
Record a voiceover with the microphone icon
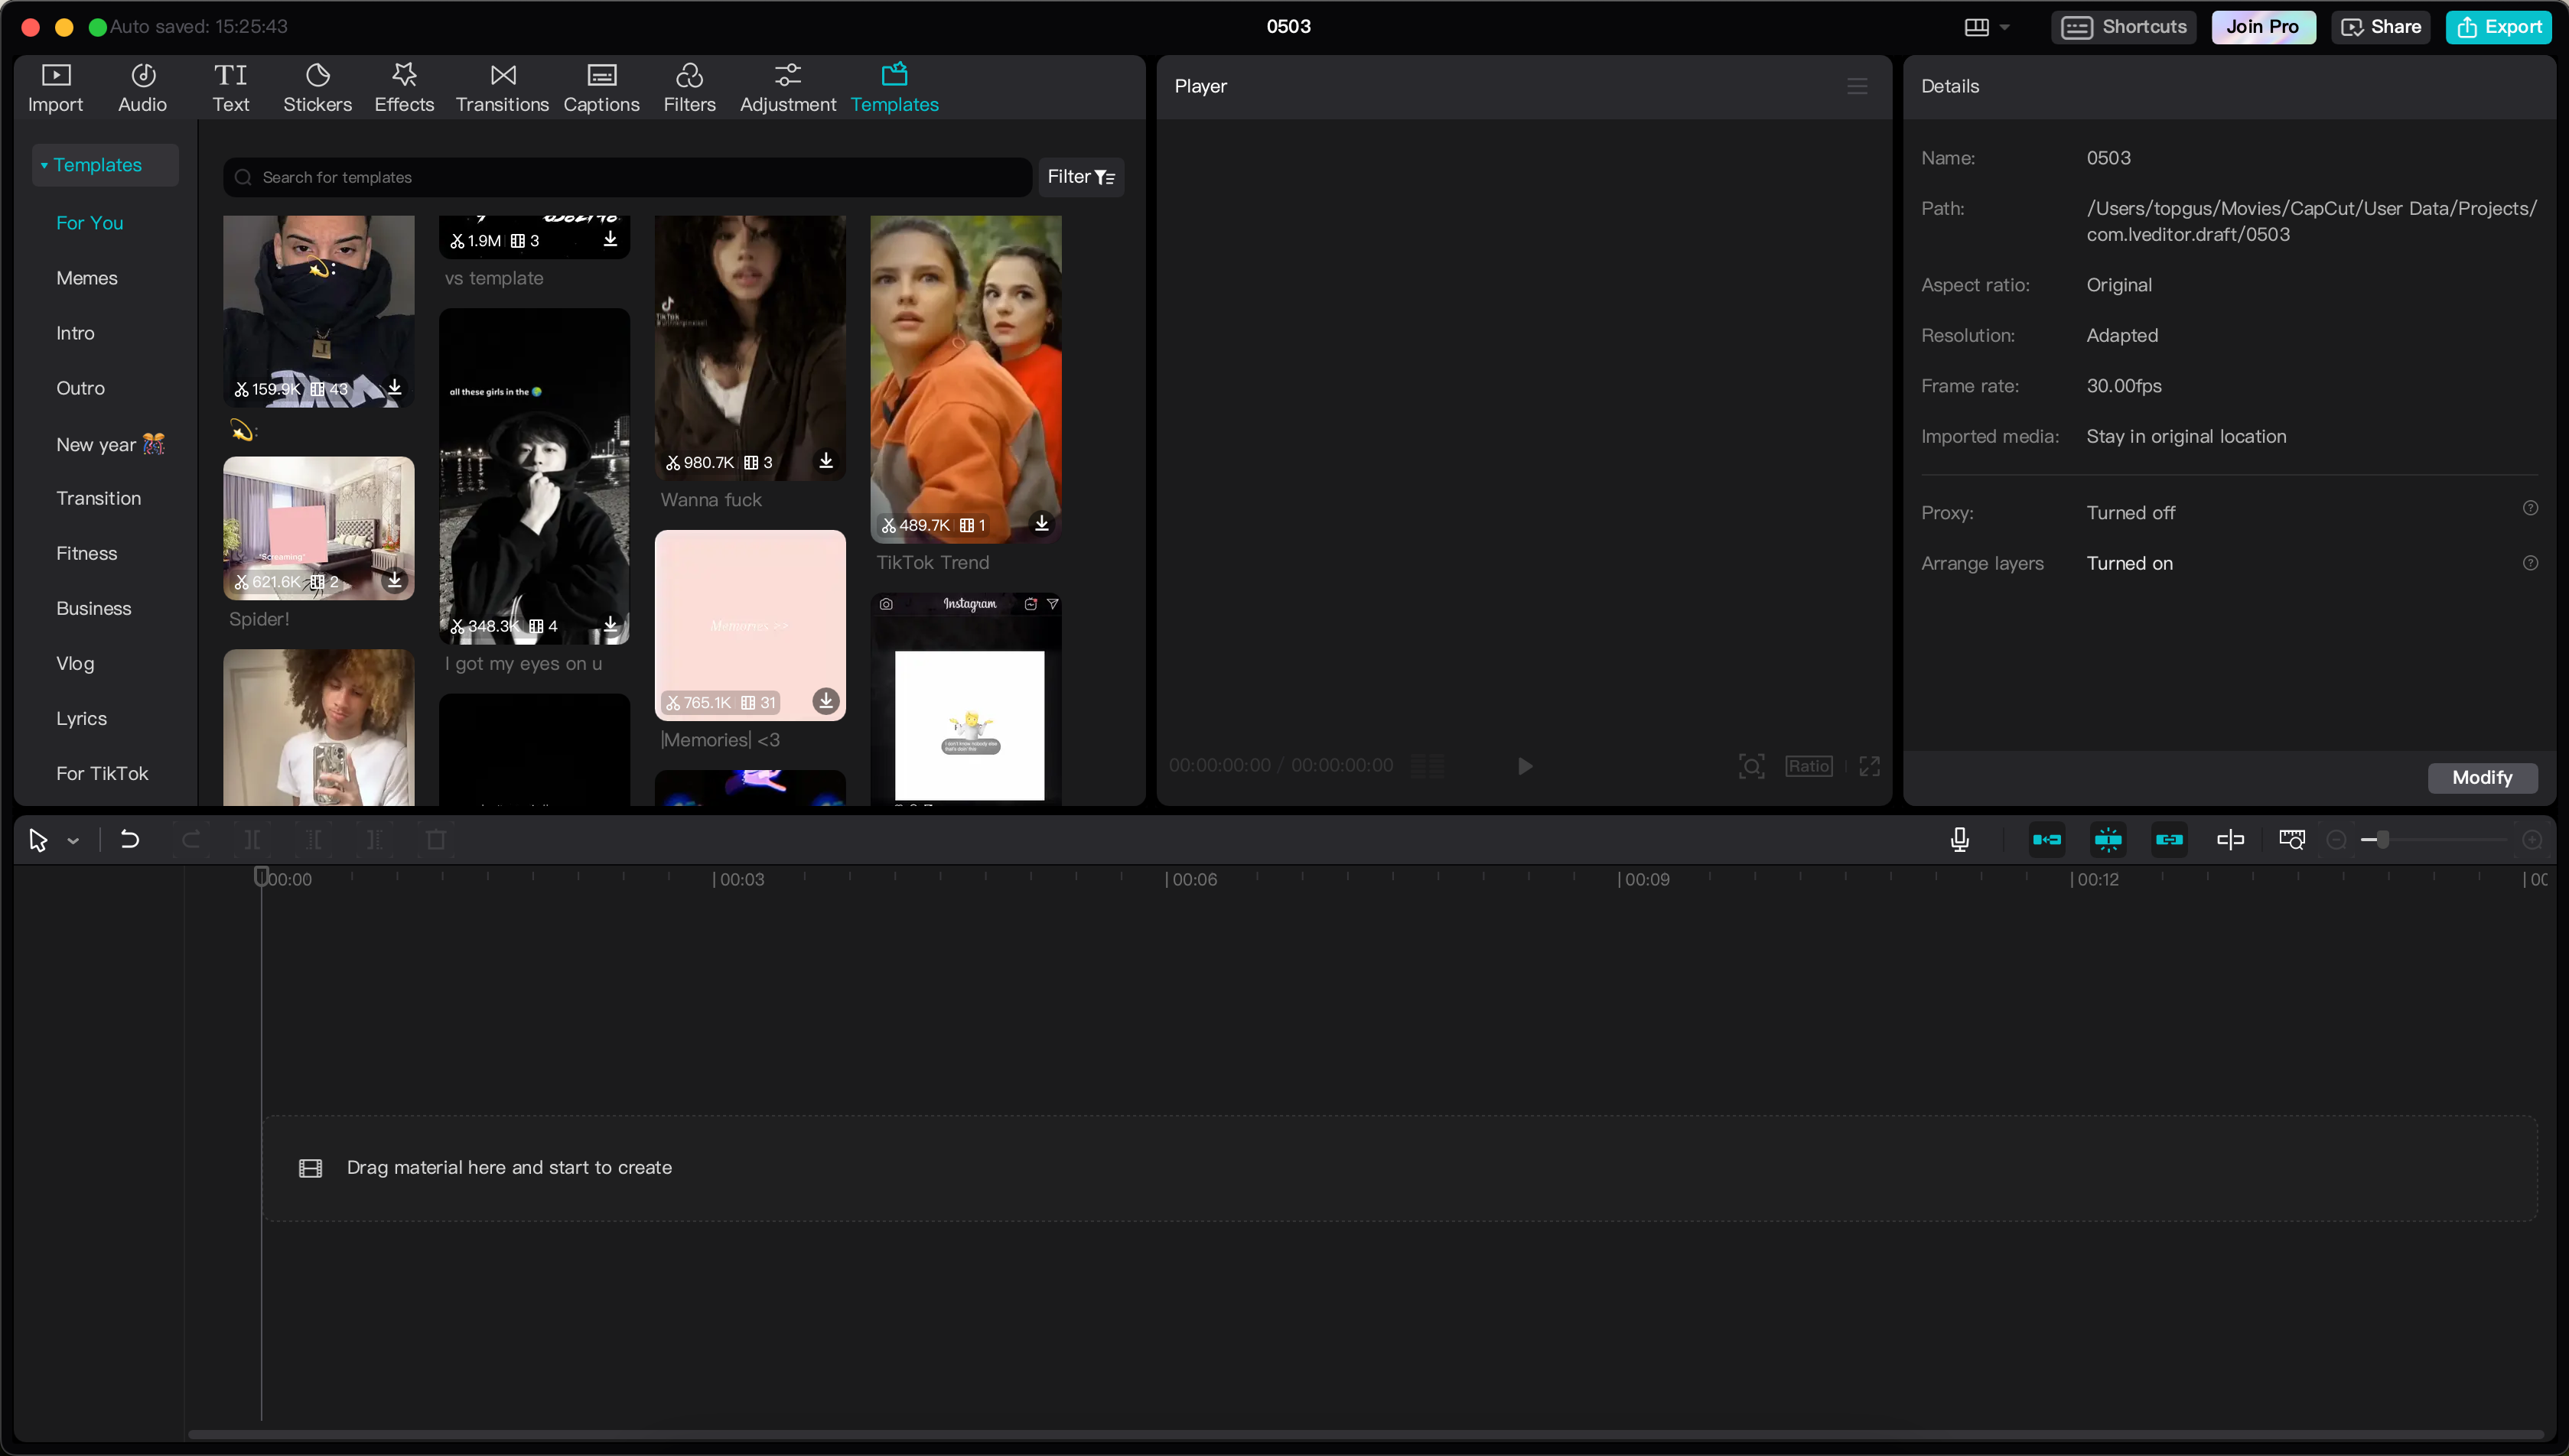click(1958, 839)
